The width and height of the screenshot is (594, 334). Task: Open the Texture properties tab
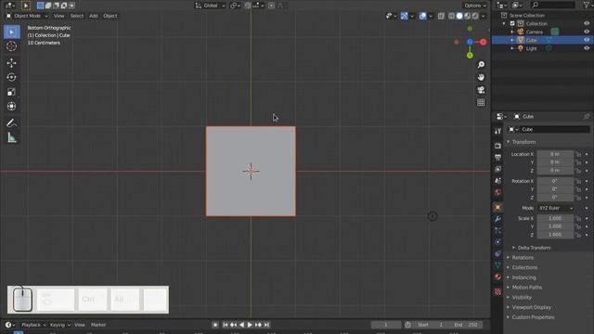coord(497,291)
